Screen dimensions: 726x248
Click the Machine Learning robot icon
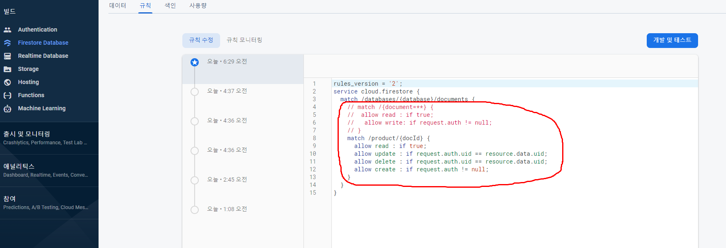[x=7, y=108]
